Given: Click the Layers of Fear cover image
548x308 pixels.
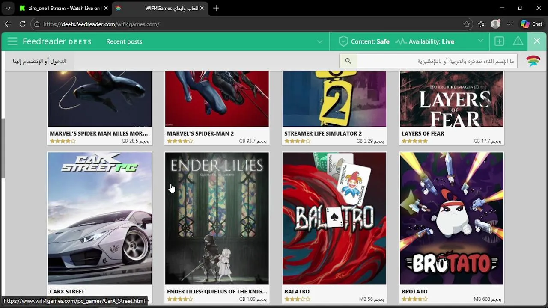Looking at the screenshot, I should 452,99.
